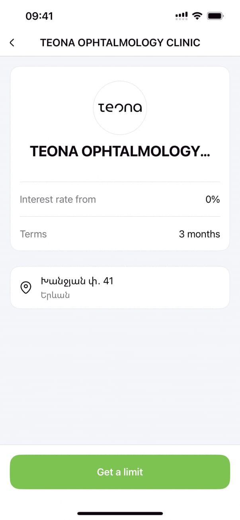Click the location pin icon
This screenshot has height=520, width=240.
(x=26, y=288)
